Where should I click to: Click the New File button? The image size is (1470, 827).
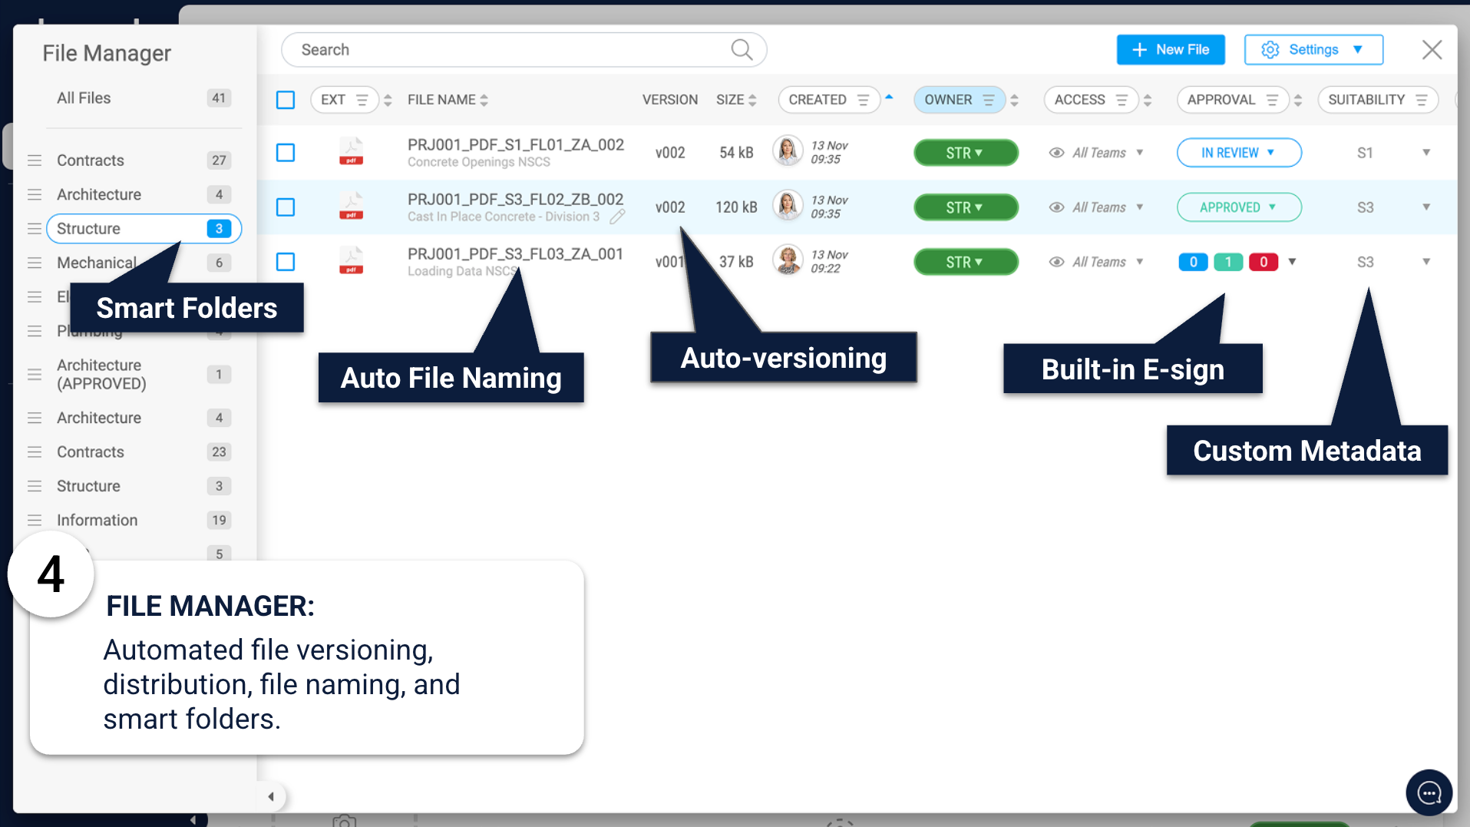tap(1171, 50)
